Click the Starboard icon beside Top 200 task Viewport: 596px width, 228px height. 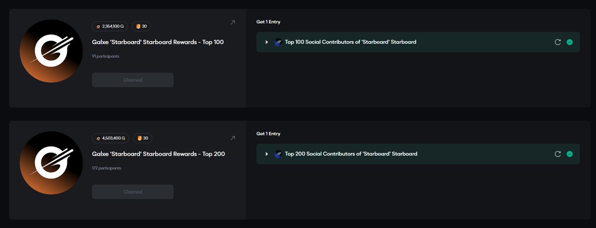click(278, 154)
